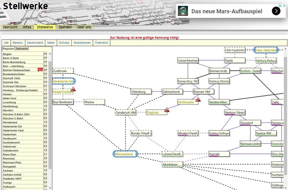Click the Mars game ad thumbnail

(183, 11)
